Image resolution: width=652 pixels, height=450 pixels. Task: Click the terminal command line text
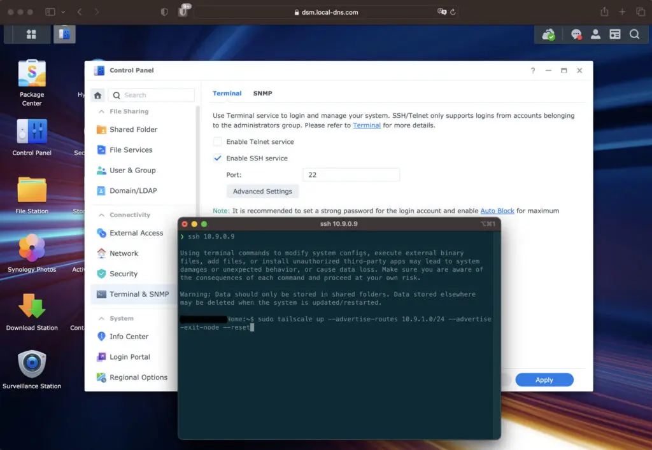(x=335, y=323)
